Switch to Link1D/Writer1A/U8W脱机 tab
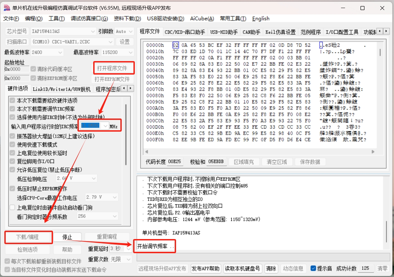 (x=62, y=89)
